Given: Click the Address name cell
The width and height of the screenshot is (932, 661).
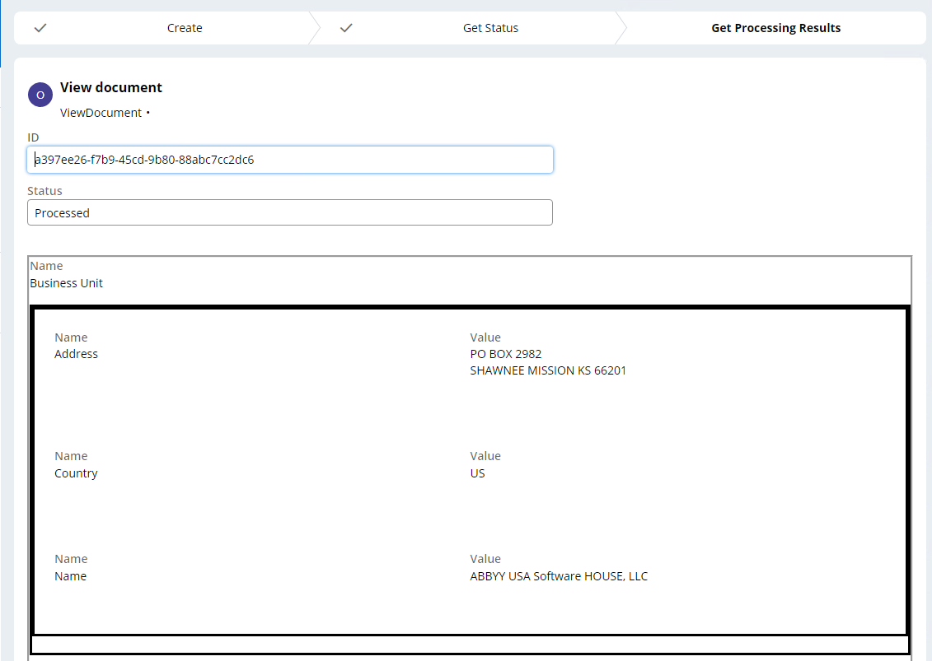Looking at the screenshot, I should [x=76, y=354].
